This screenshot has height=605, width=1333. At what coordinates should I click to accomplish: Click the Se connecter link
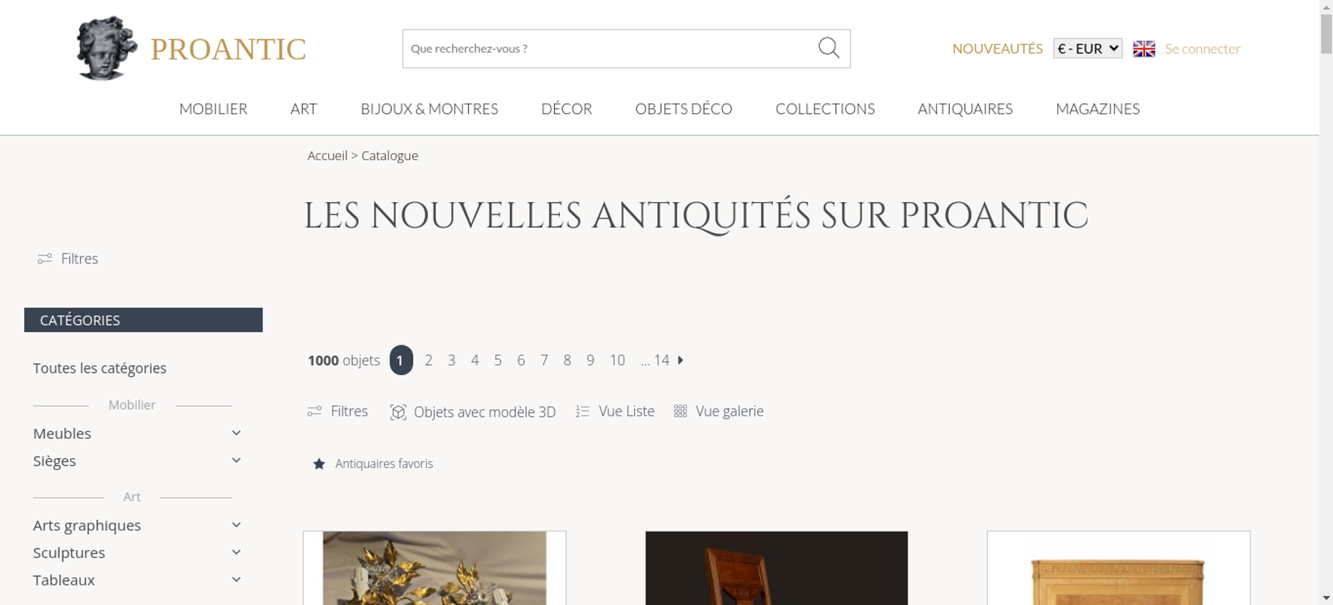tap(1202, 49)
